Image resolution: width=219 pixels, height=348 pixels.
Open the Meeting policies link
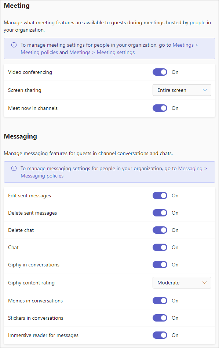click(x=39, y=52)
